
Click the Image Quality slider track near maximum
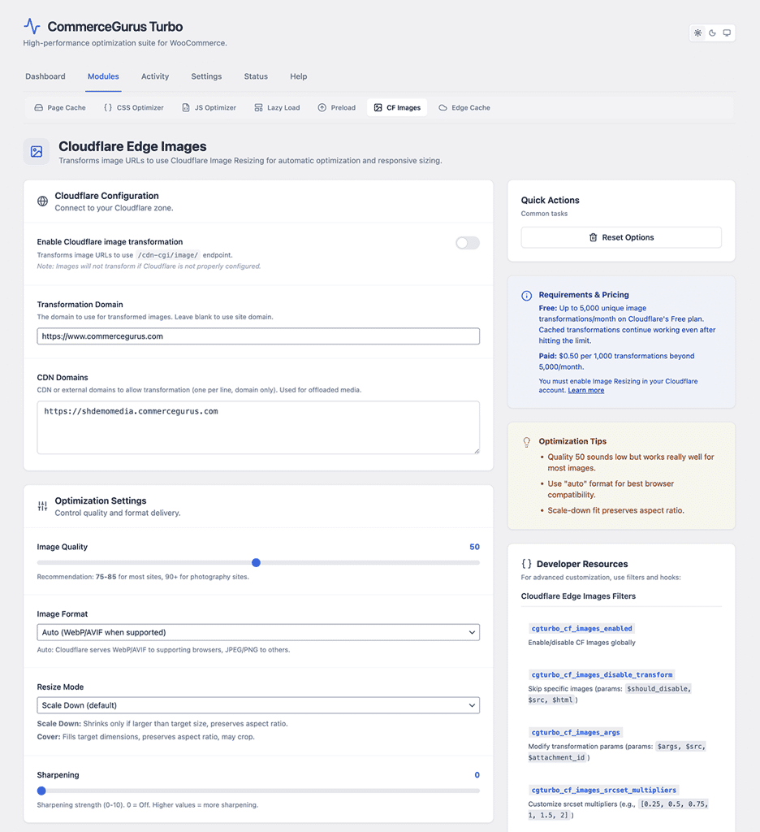pos(475,562)
